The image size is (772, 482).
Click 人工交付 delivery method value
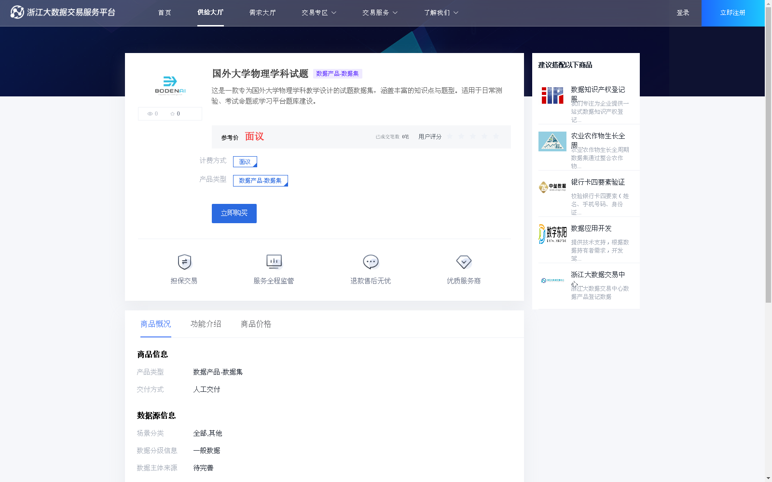point(207,389)
